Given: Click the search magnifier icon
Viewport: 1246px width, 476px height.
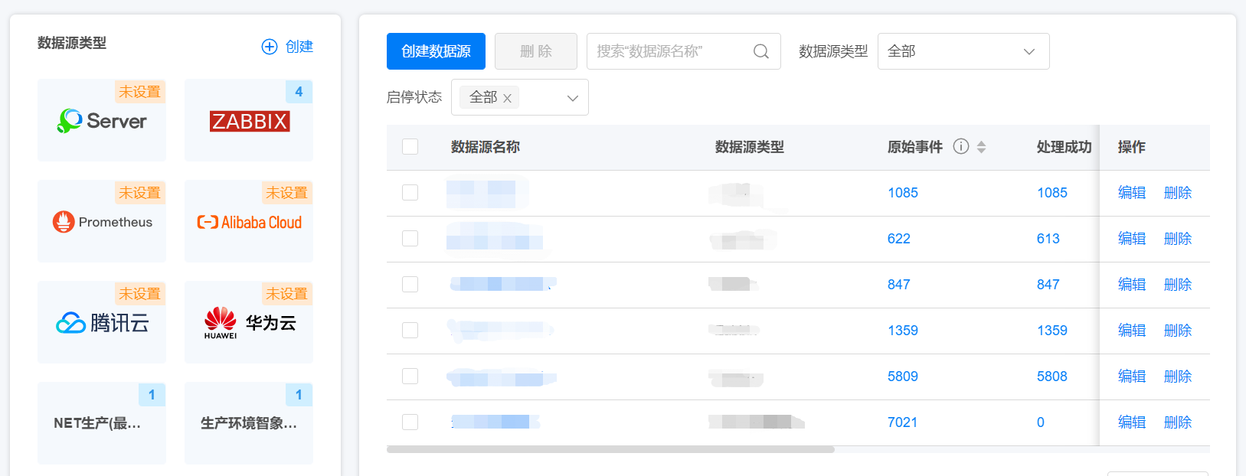Looking at the screenshot, I should [760, 51].
